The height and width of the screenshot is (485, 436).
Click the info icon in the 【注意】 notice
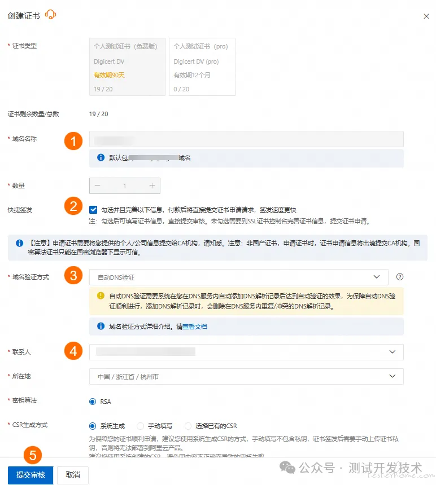tap(20, 243)
